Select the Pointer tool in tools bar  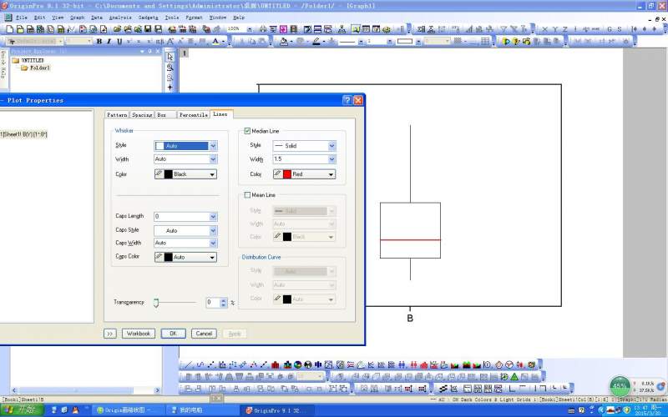pos(170,57)
